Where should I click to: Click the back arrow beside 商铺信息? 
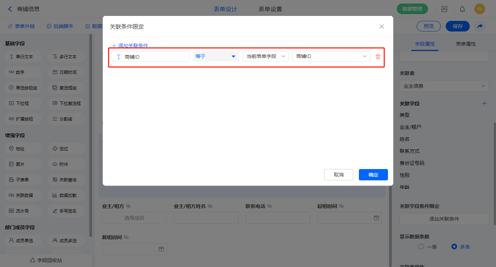[x=10, y=9]
